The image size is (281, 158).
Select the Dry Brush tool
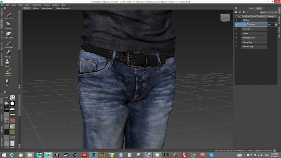pos(8,73)
